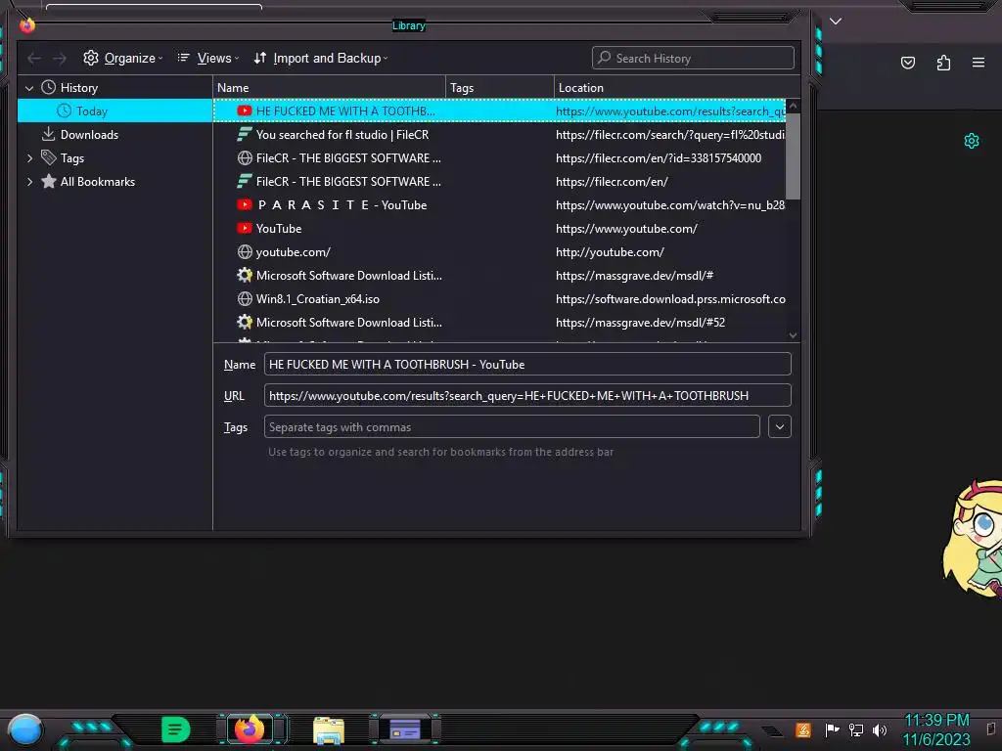Sort by the Tags column header
The width and height of the screenshot is (1002, 751).
[500, 87]
